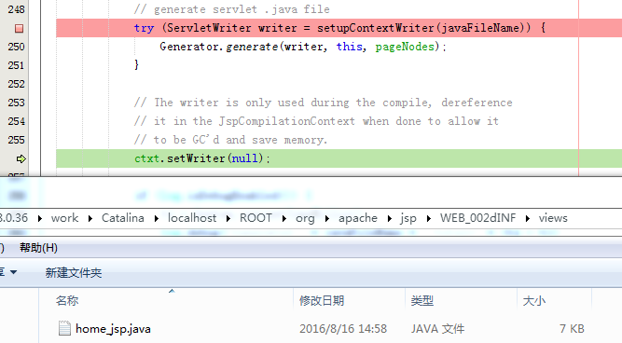Click the views breadcrumb segment
This screenshot has height=343, width=622.
click(x=553, y=218)
